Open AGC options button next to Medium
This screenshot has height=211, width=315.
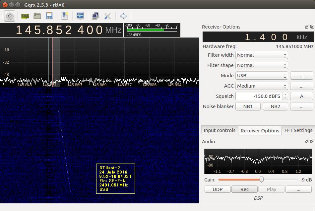(301, 86)
